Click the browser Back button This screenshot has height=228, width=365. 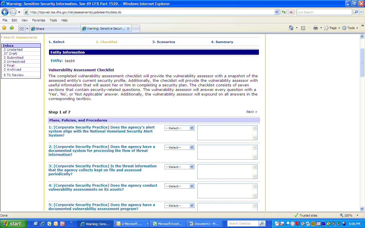(x=5, y=12)
